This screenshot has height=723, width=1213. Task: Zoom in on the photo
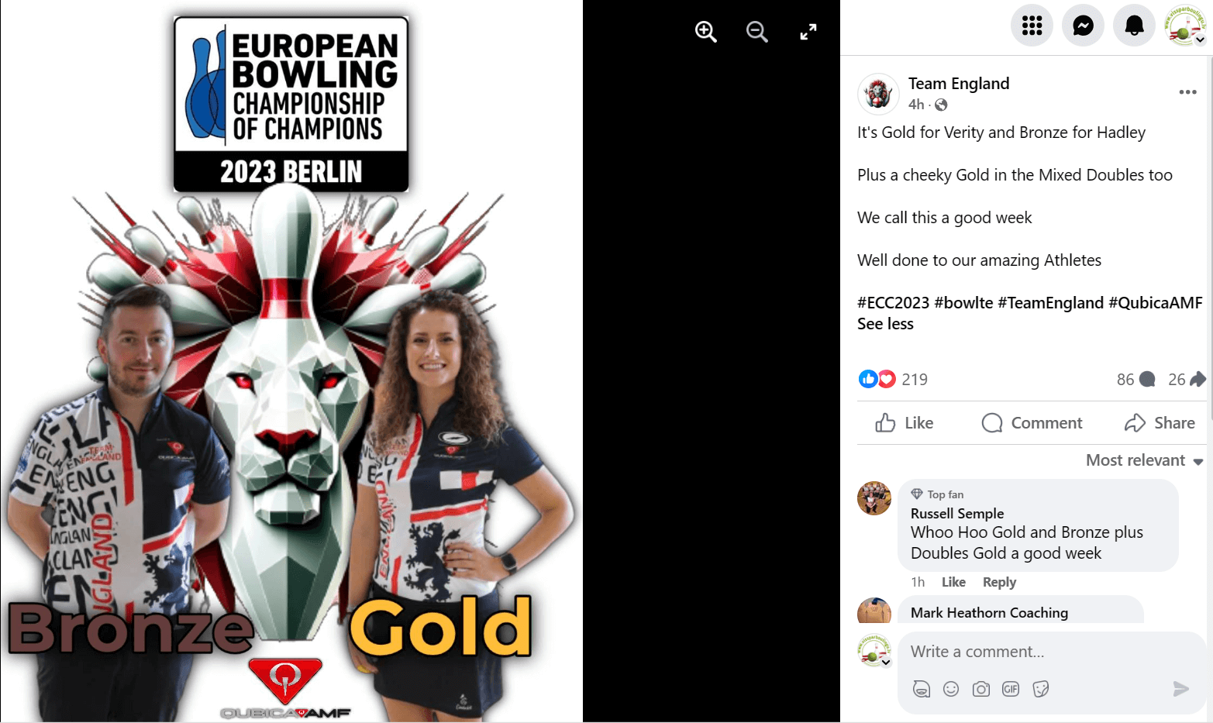pos(705,32)
